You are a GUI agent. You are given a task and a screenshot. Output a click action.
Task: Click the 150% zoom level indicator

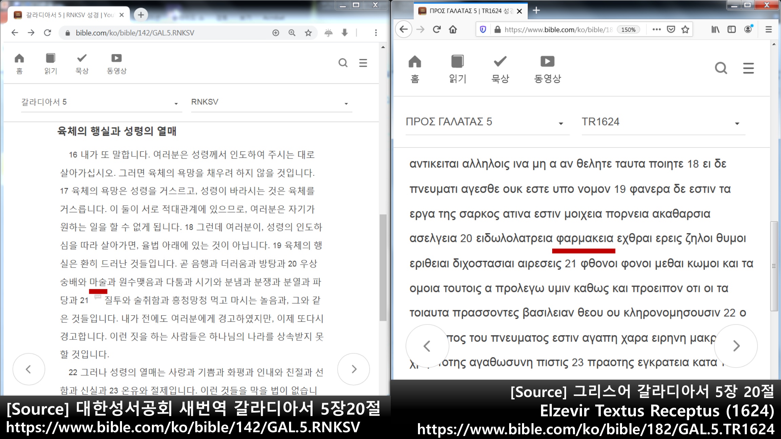tap(628, 29)
